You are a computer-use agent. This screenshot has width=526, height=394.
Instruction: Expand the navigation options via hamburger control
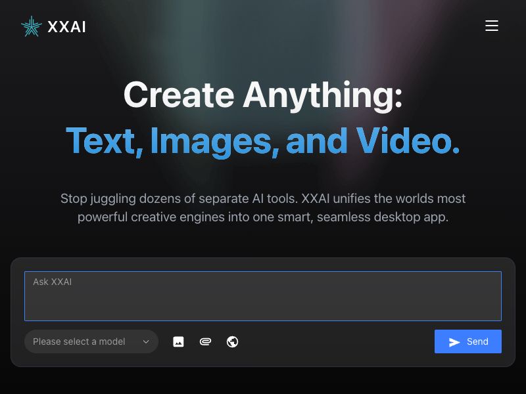(492, 26)
